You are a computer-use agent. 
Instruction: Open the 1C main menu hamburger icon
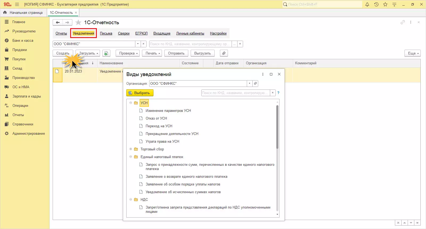[x=17, y=4]
